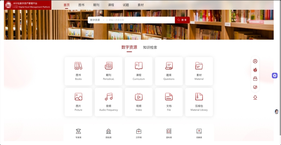Open the 素材 top navigation item

141,5
